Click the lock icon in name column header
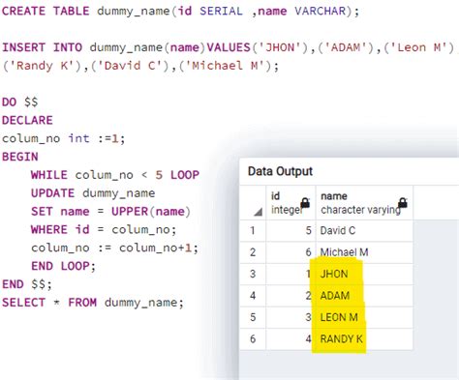The width and height of the screenshot is (459, 380). coord(403,203)
